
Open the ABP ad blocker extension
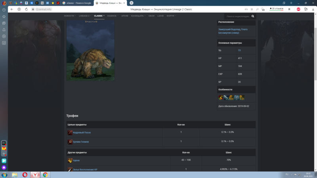tap(298, 9)
